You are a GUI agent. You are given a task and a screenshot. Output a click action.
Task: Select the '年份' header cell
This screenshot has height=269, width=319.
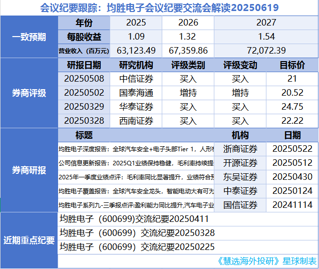click(84, 23)
